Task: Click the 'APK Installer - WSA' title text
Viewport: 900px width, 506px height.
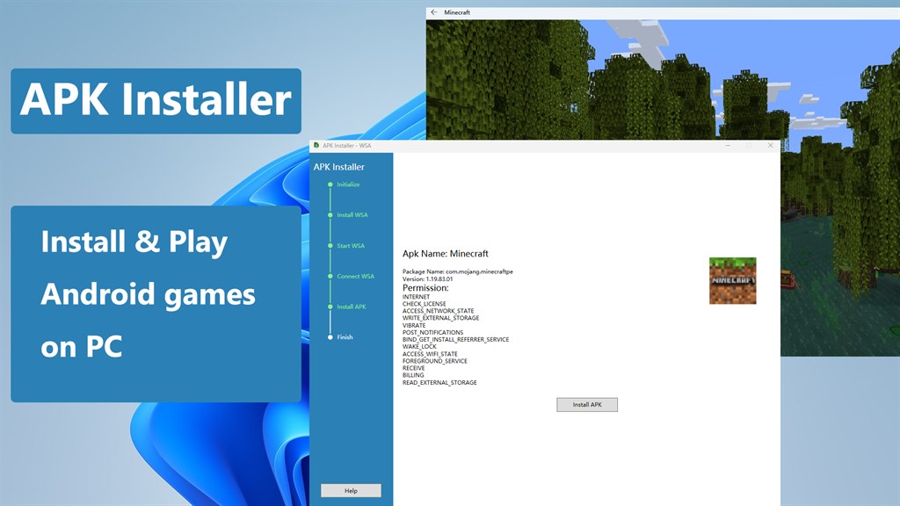Action: pos(346,146)
